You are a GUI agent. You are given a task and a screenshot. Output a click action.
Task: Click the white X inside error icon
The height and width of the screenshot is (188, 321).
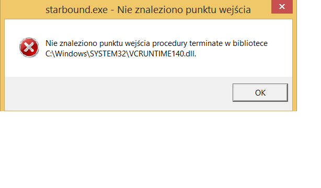pos(29,47)
